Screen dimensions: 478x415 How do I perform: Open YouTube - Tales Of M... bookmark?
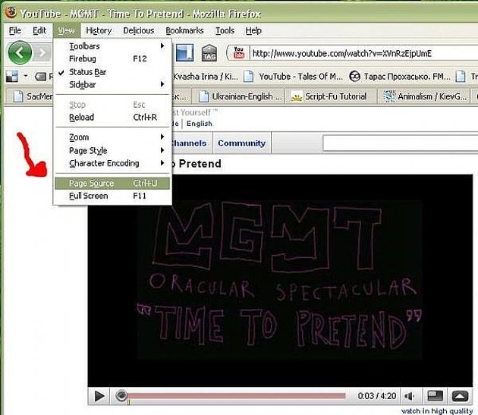294,76
